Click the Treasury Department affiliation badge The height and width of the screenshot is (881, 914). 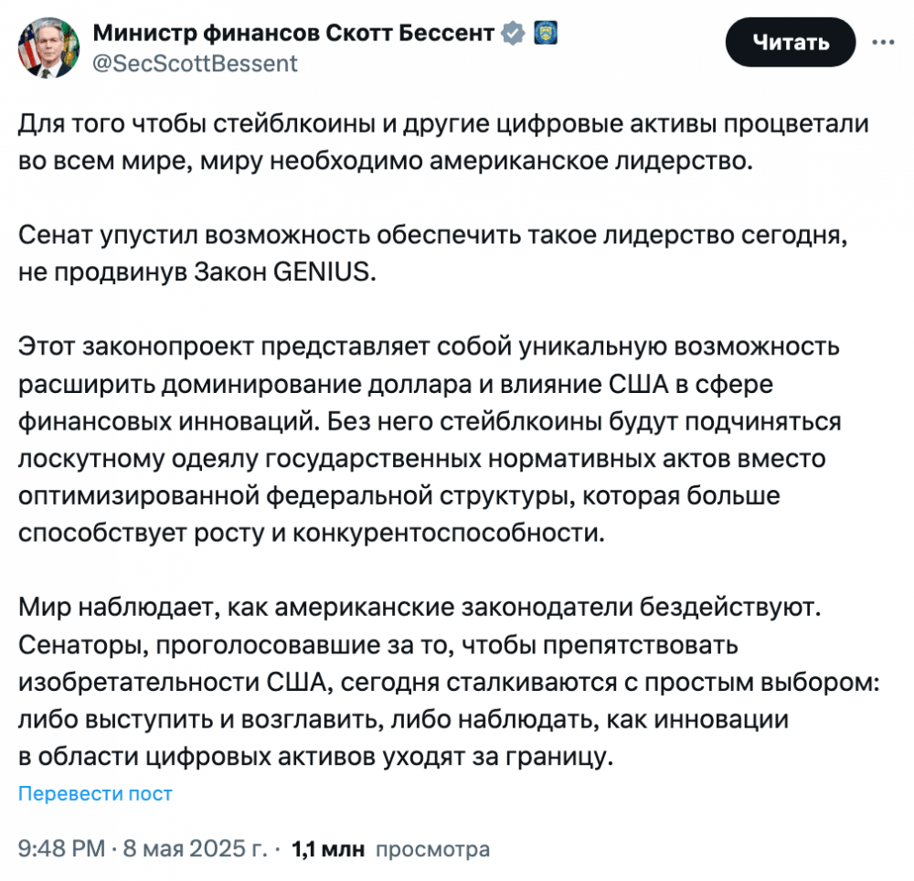coord(546,33)
